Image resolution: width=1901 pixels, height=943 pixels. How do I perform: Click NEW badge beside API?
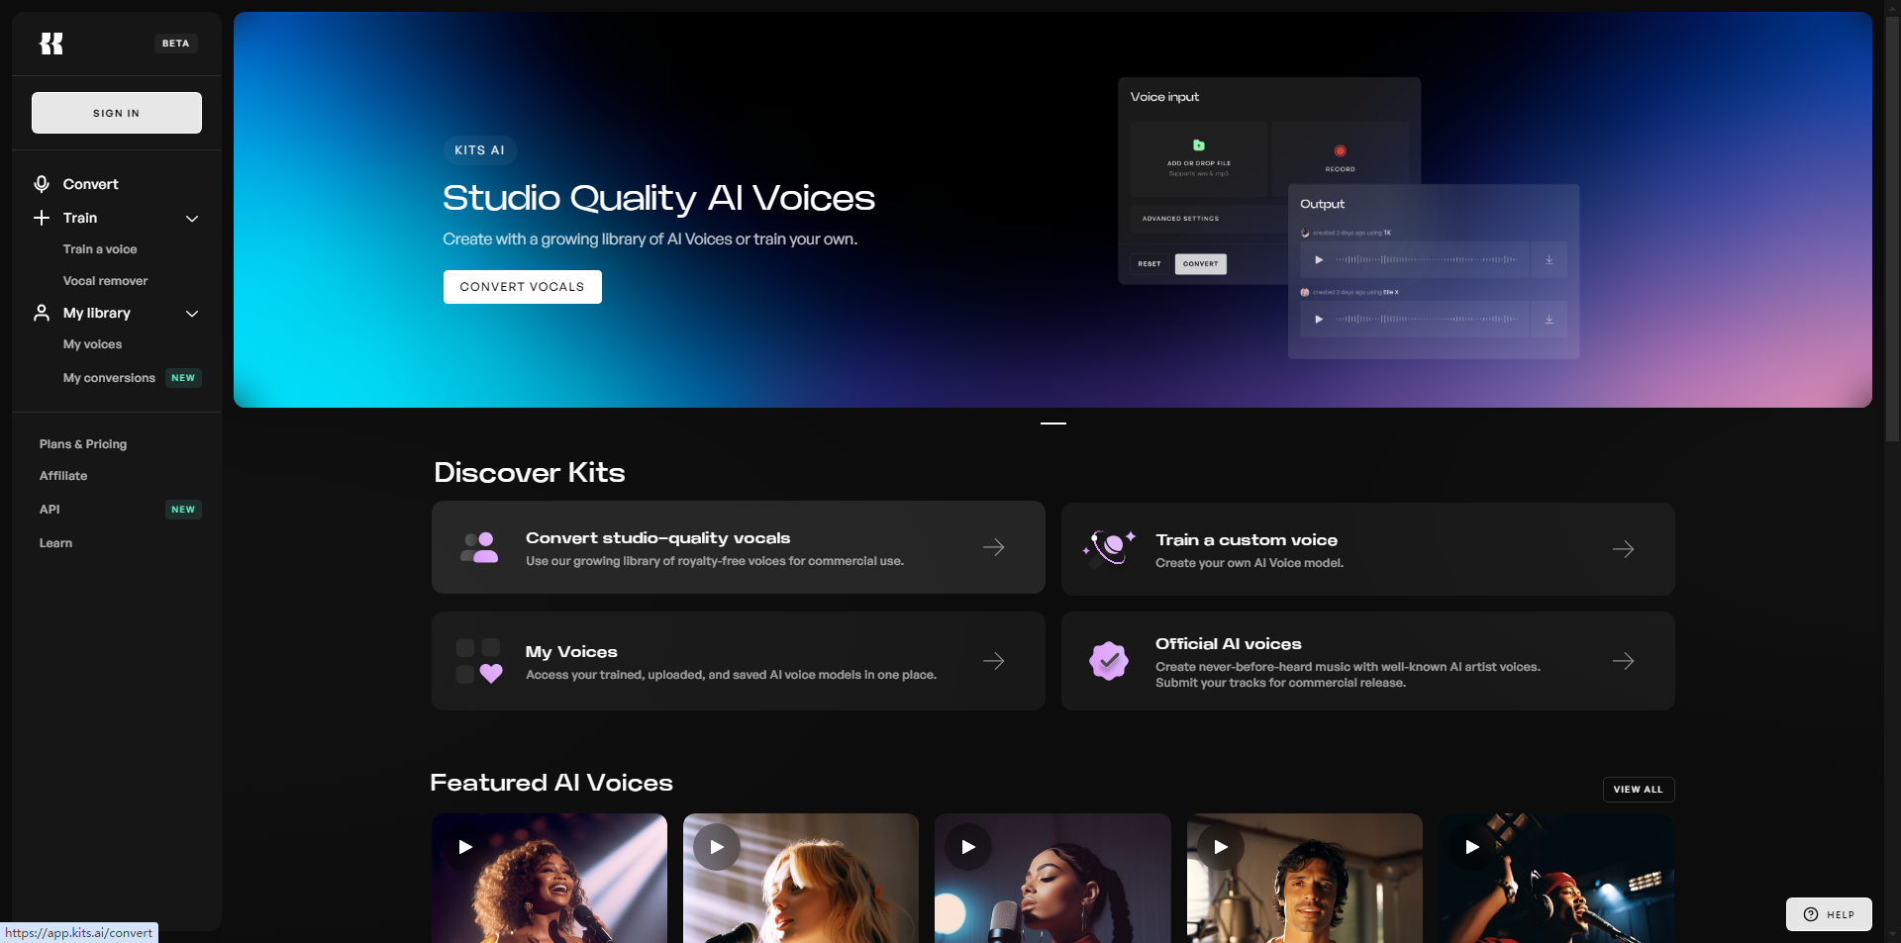click(x=183, y=510)
